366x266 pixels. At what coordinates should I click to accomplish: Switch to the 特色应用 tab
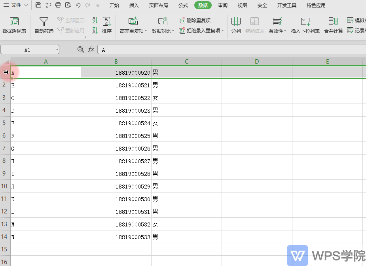click(x=316, y=5)
